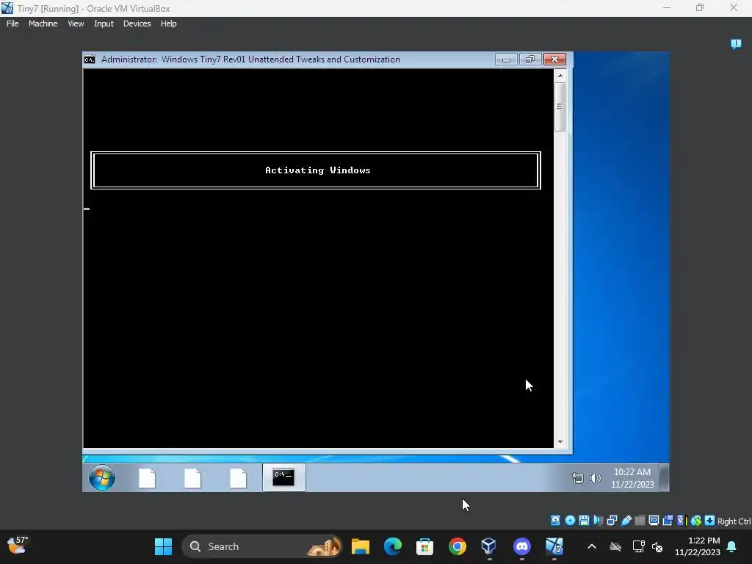The width and height of the screenshot is (752, 564).
Task: Click the host taskbar Search box
Action: (x=262, y=546)
